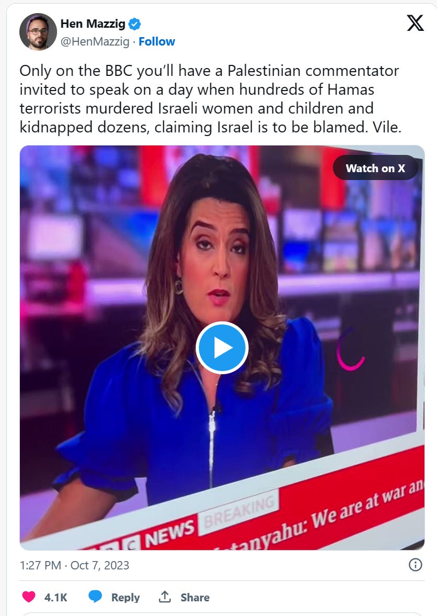
Task: Like the tweet with heart icon
Action: [x=29, y=597]
